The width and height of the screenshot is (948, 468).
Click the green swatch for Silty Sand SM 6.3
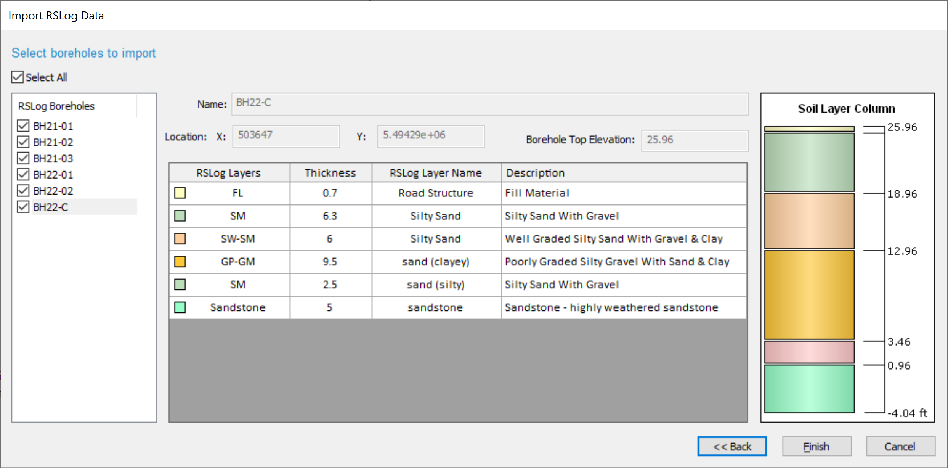point(180,216)
